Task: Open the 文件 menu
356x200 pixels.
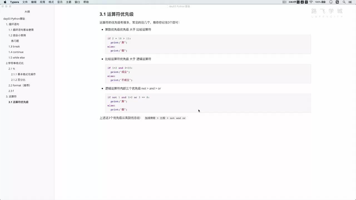Action: [x=25, y=2]
